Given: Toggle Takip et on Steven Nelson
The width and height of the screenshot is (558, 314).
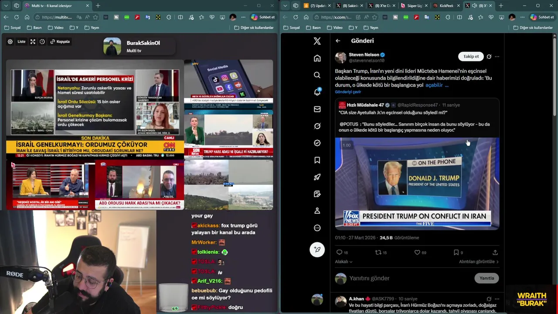Looking at the screenshot, I should coord(471,56).
